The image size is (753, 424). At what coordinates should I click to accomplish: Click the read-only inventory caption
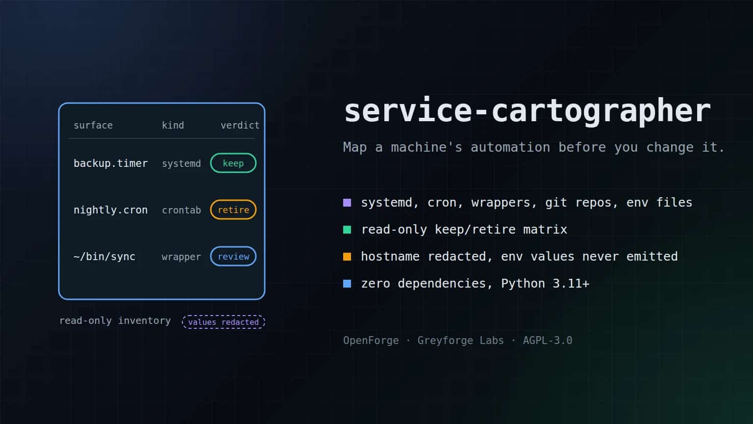click(115, 320)
